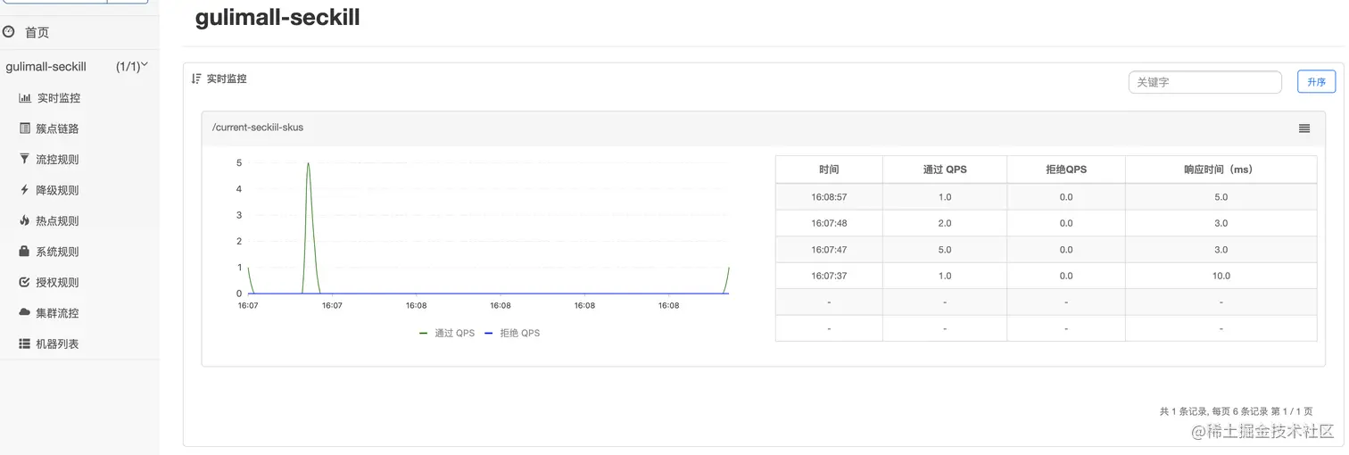Open the 首页 home page

pos(37,32)
